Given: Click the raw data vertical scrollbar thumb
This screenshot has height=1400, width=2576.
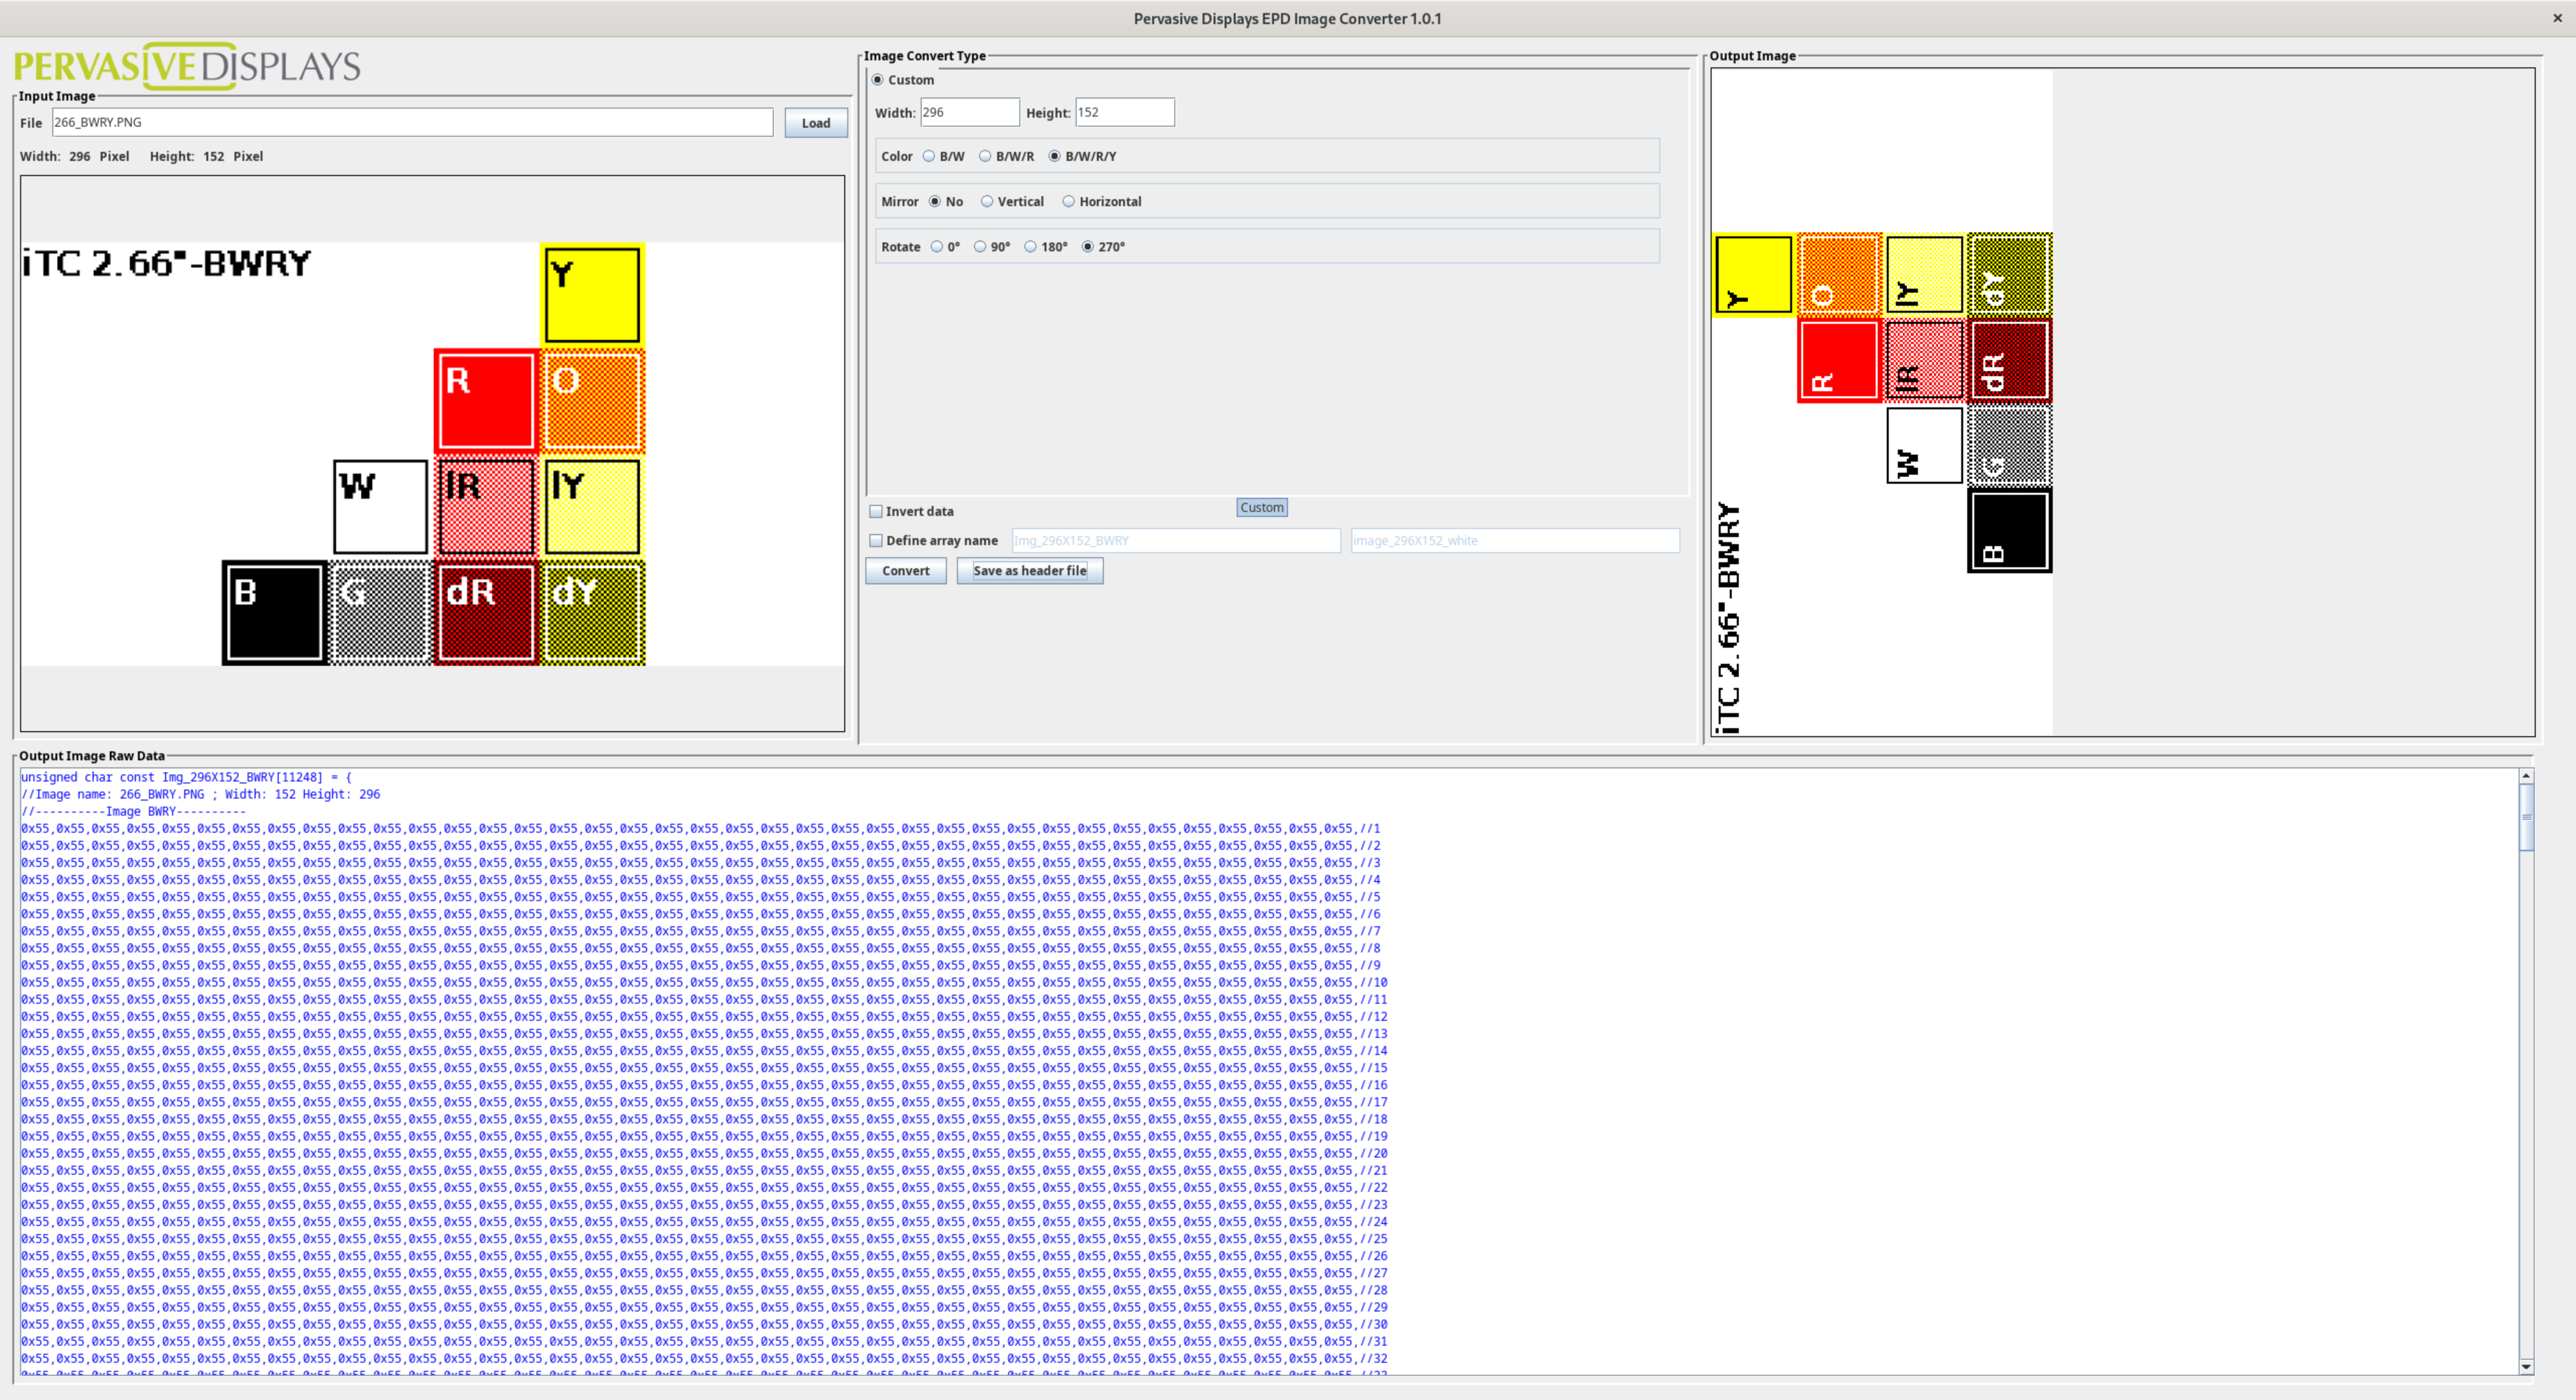Looking at the screenshot, I should [x=2526, y=817].
